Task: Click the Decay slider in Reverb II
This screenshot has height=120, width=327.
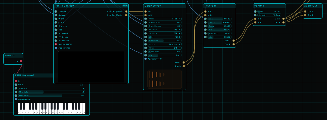Action: point(219,23)
